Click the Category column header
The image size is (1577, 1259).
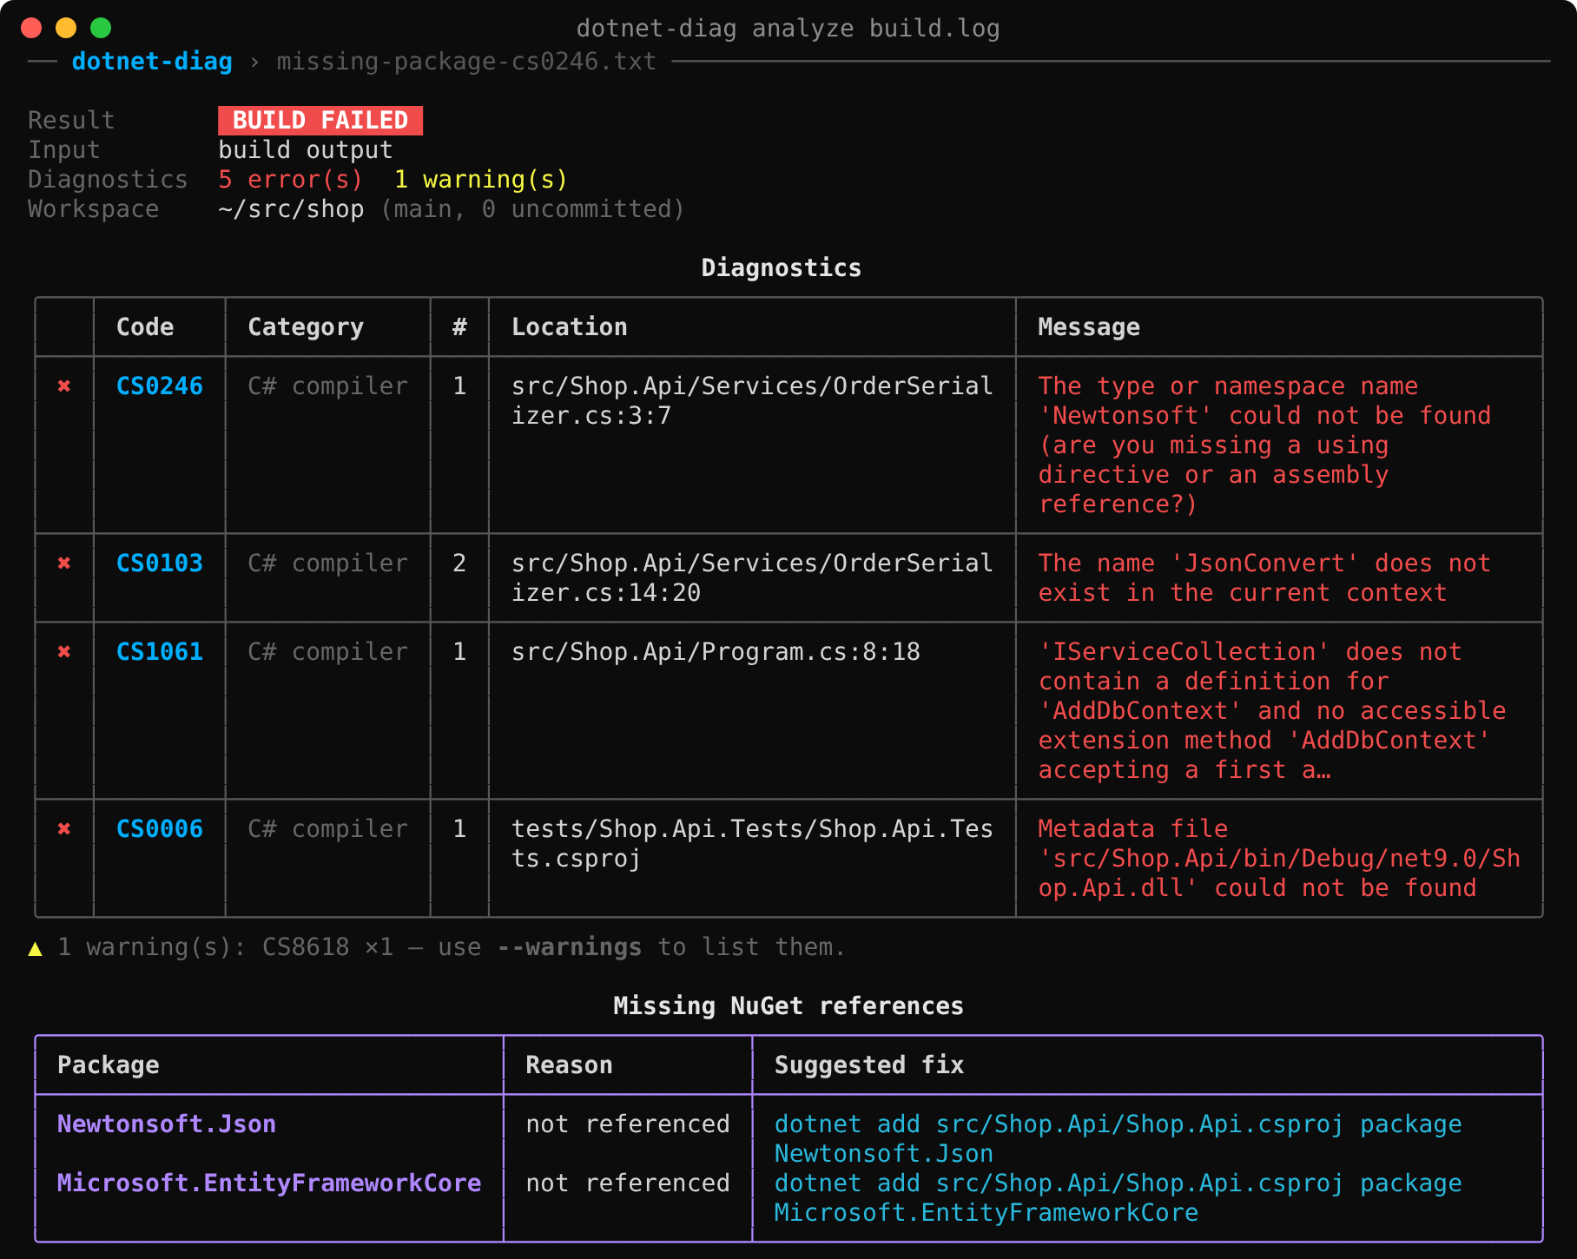click(x=306, y=327)
